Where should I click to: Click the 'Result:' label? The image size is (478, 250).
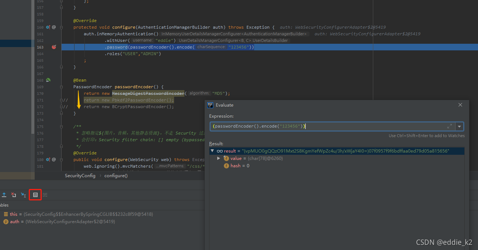pos(216,144)
